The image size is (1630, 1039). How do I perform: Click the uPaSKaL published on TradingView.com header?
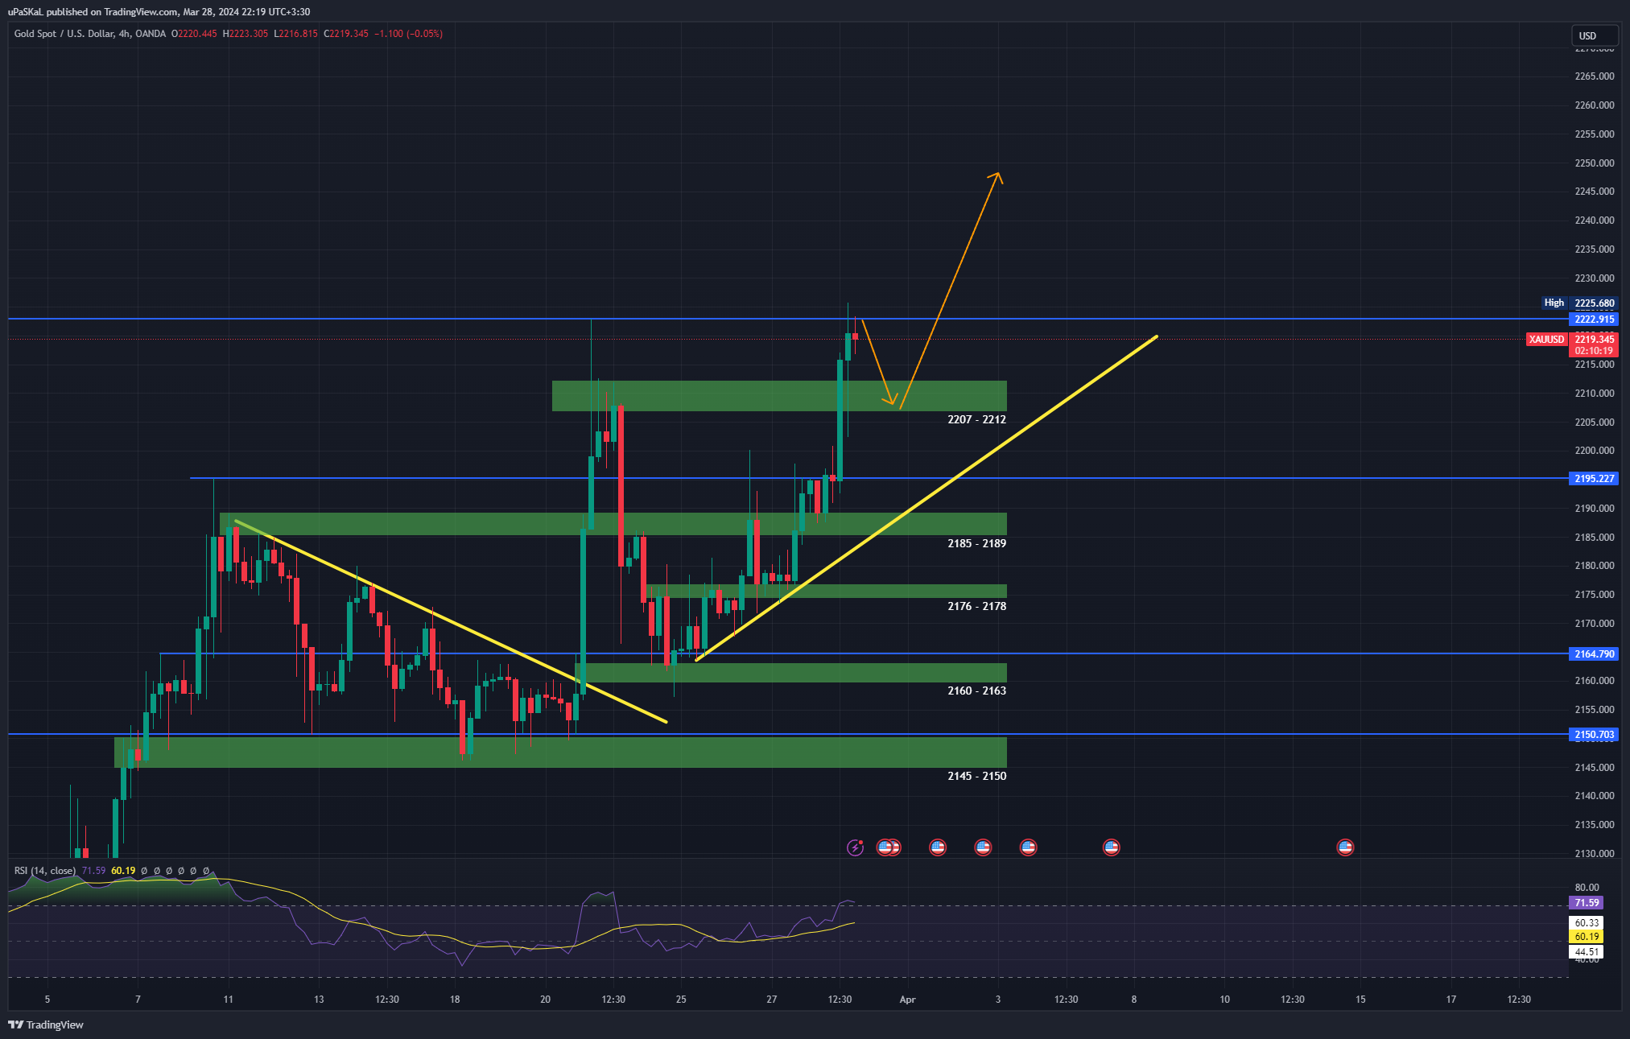click(x=159, y=12)
